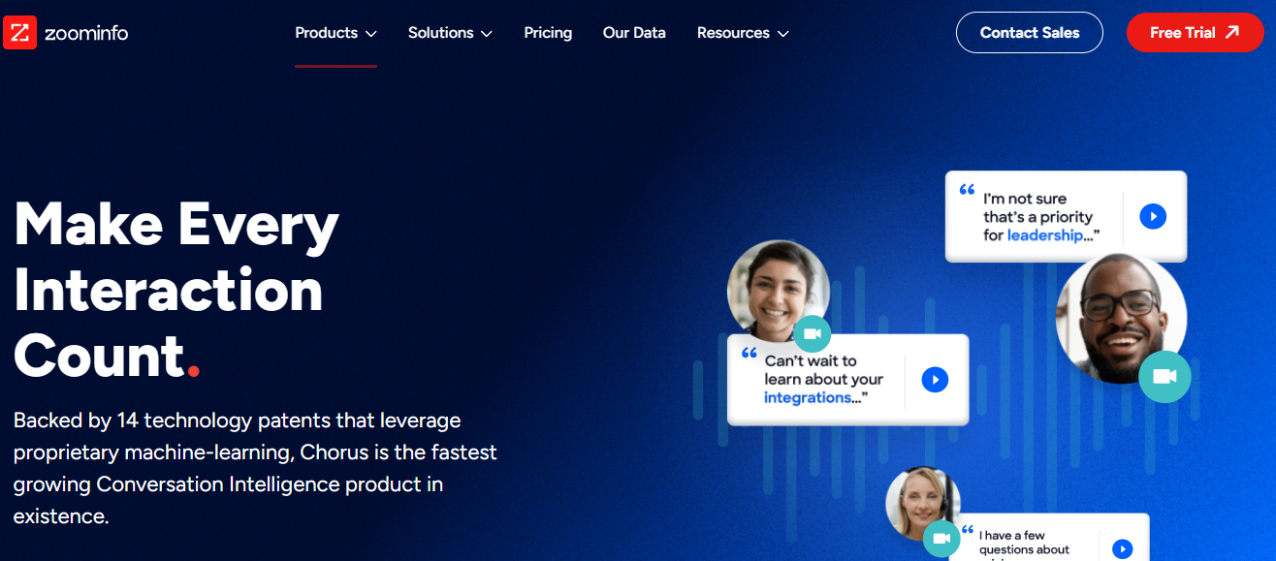
Task: Click video camera icon on blonde woman's avatar
Action: [x=941, y=539]
